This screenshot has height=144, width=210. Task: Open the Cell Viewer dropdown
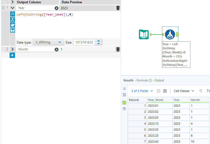(x=184, y=91)
